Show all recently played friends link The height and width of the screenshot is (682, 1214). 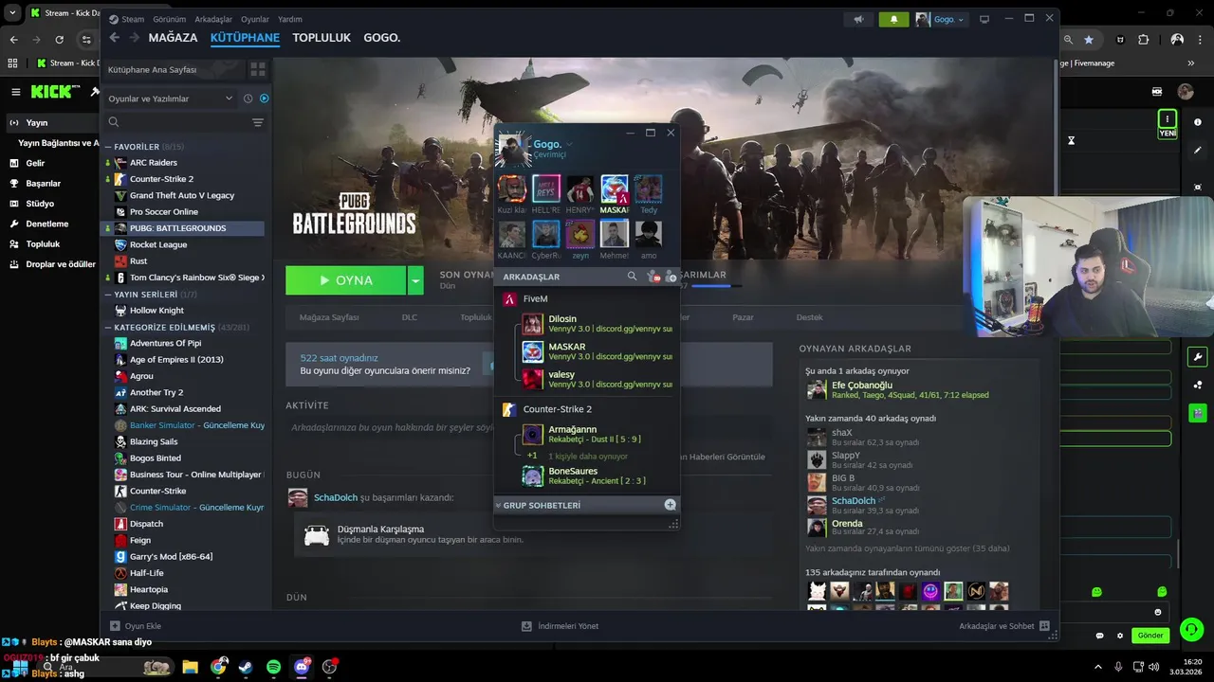(x=907, y=548)
